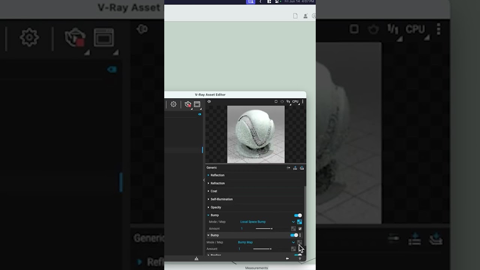
Task: Click the material preview sphere thumbnail
Action: pyautogui.click(x=256, y=134)
